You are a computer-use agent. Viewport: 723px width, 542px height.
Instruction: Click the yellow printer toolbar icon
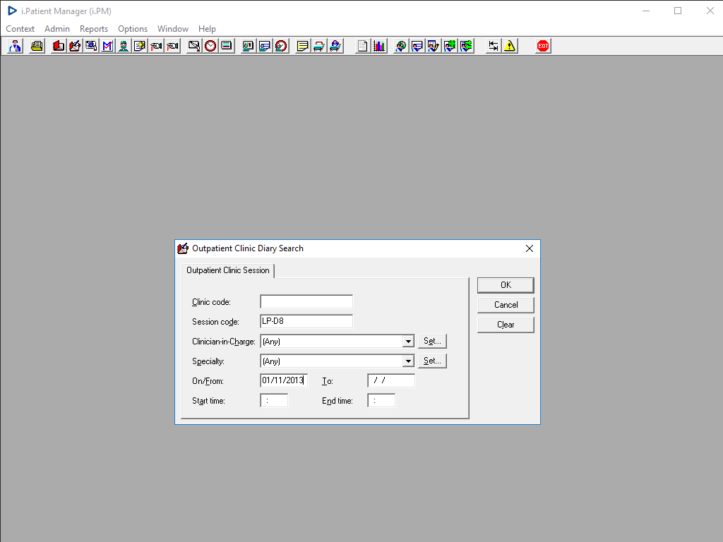[37, 46]
